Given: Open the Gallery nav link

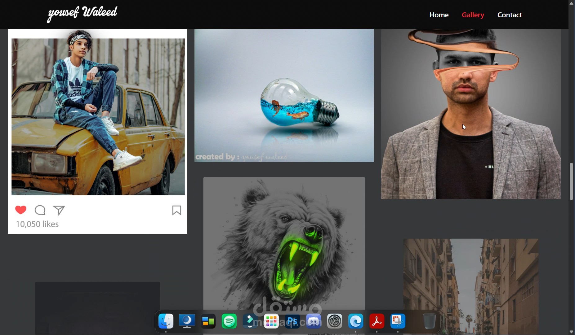Looking at the screenshot, I should (x=473, y=15).
